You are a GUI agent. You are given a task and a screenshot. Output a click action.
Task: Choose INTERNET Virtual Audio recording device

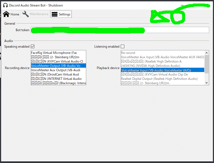[x=58, y=79]
